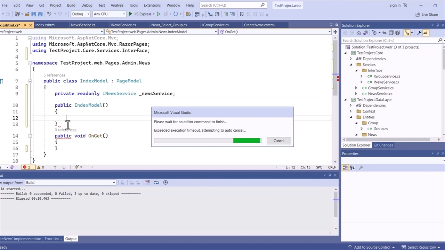The height and width of the screenshot is (250, 445).
Task: Toggle the errors filter showing 2 errors
Action: pos(26,167)
